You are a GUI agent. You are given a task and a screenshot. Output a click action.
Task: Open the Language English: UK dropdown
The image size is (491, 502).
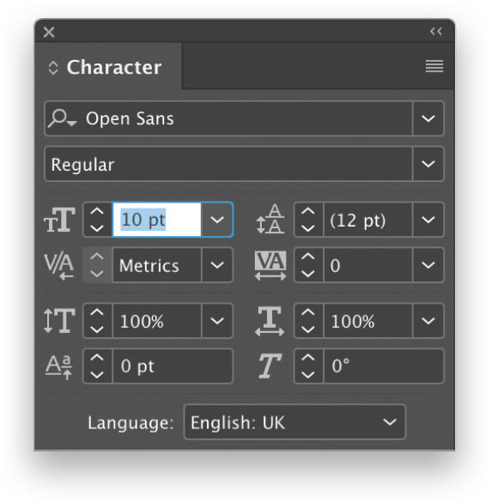[295, 422]
